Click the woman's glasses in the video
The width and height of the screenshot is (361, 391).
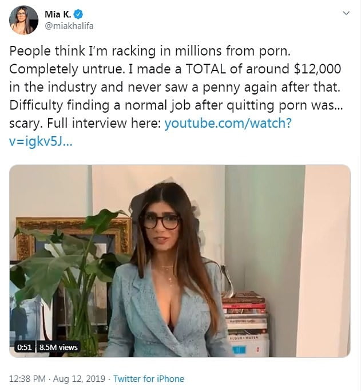coord(160,219)
